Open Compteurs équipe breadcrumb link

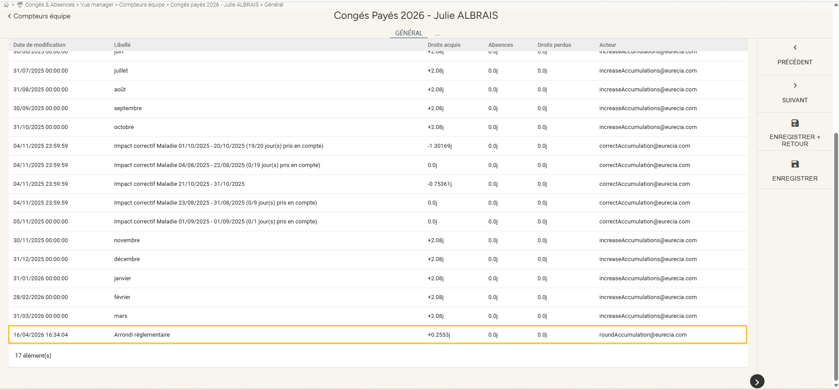(142, 5)
